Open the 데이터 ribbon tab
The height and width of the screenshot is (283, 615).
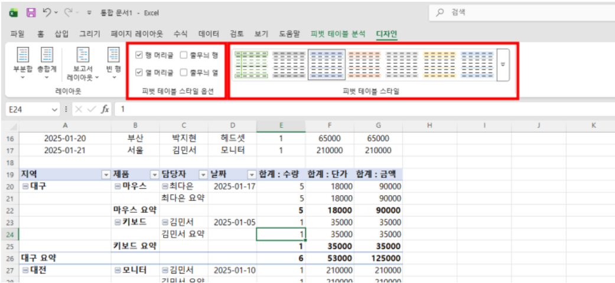[209, 34]
